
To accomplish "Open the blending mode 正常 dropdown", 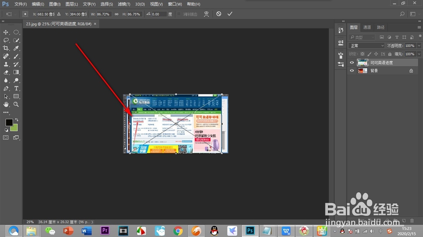I will point(366,46).
